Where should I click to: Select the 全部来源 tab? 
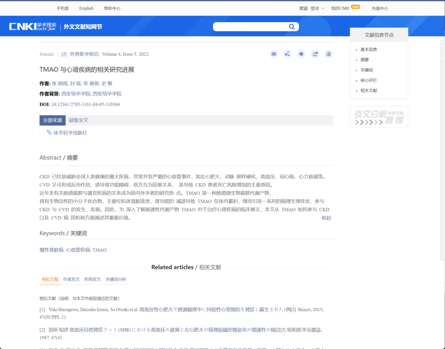52,120
